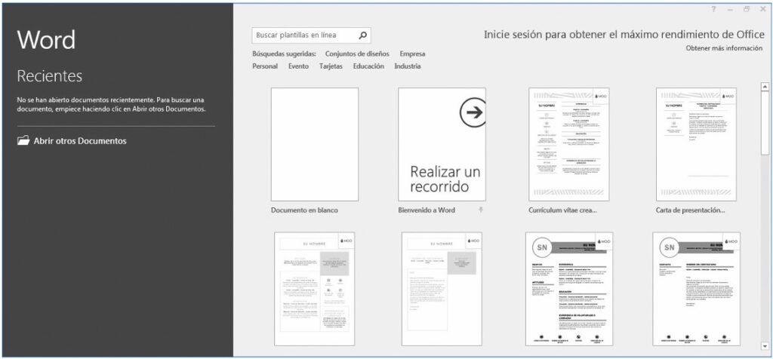Click the Currículum vítae crea... label
773x359 pixels.
pos(562,210)
